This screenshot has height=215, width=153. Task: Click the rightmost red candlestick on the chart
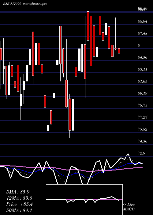(119, 51)
